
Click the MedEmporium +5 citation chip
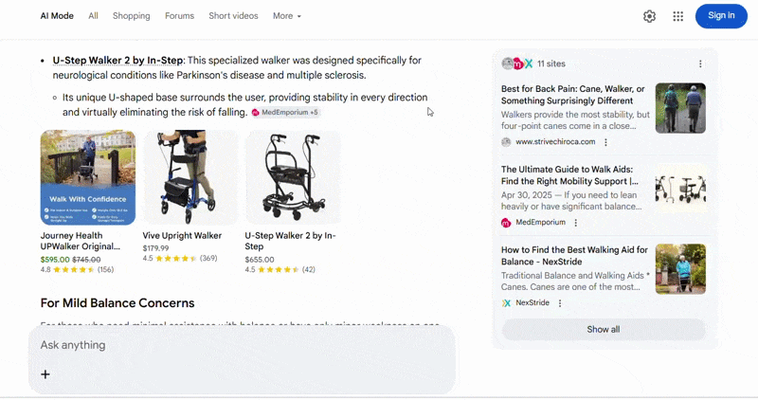pos(285,112)
